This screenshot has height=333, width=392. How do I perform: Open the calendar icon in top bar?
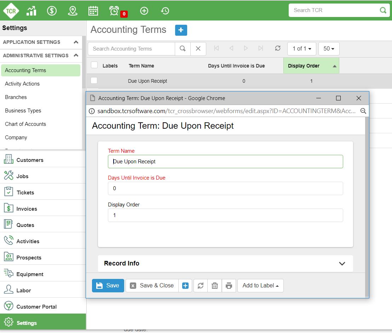93,11
